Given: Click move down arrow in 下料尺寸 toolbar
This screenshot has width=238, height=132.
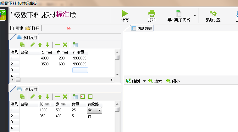Looking at the screenshot, I should pos(47,97).
